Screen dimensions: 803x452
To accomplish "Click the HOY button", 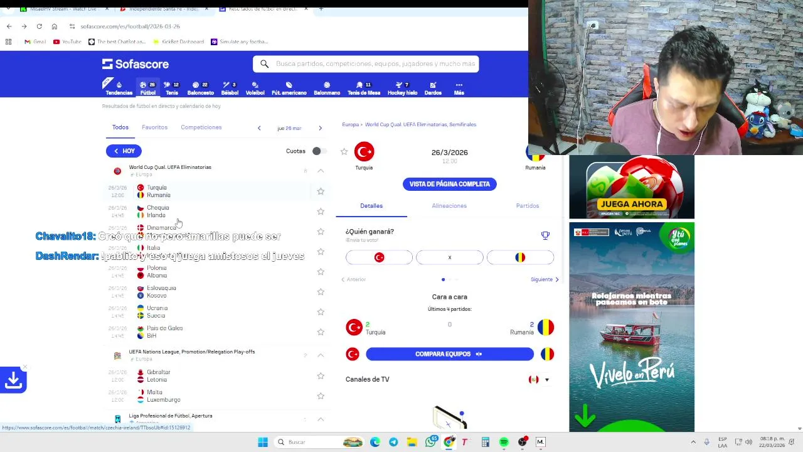I will tap(124, 151).
